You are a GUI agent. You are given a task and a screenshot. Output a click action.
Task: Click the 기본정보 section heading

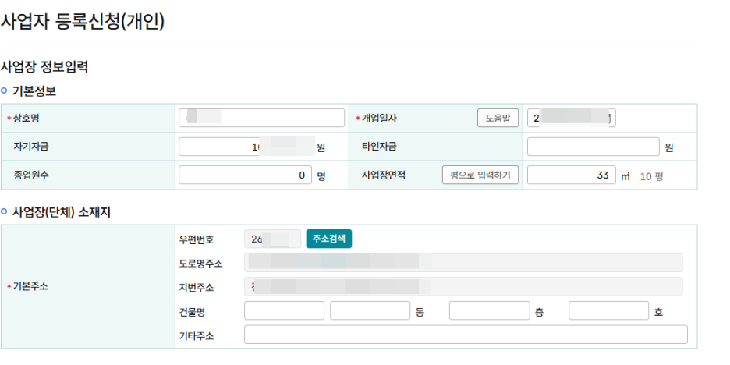34,91
